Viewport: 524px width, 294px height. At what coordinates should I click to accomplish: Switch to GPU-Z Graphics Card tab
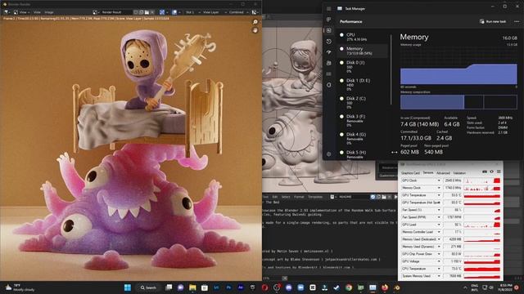tap(410, 173)
